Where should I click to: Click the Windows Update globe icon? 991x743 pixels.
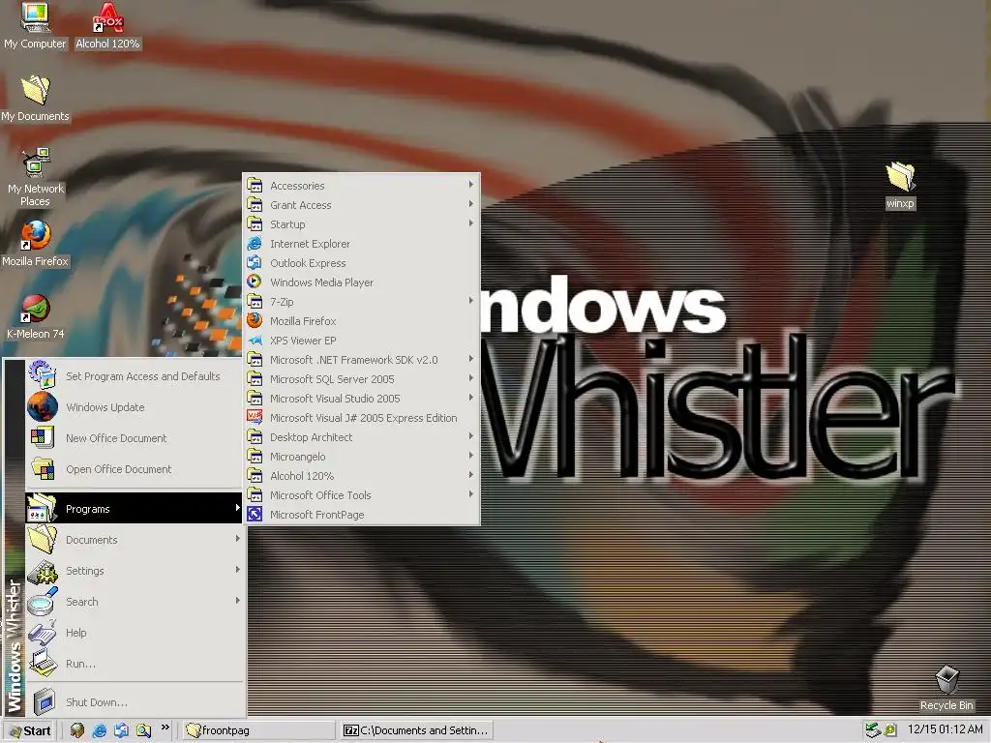43,406
